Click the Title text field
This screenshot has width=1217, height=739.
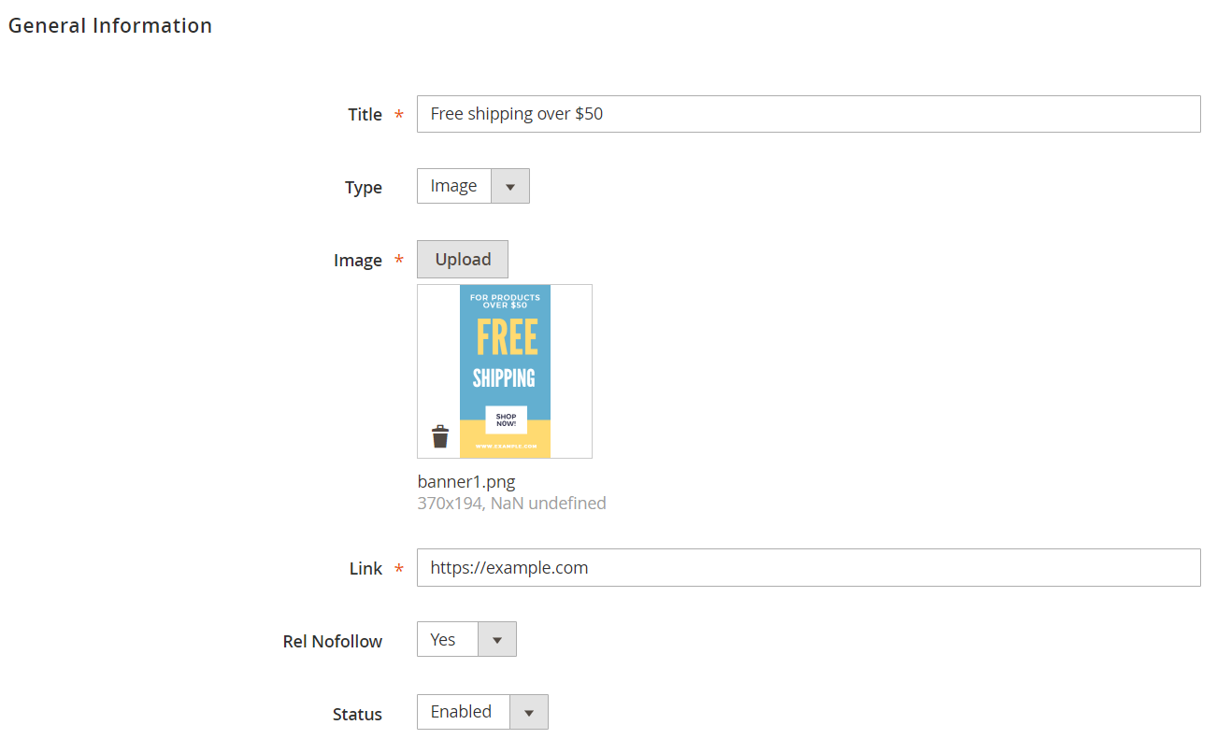click(808, 114)
